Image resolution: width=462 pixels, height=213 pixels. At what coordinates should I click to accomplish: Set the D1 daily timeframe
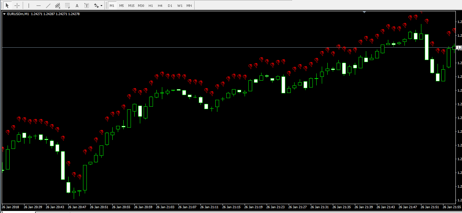170,5
